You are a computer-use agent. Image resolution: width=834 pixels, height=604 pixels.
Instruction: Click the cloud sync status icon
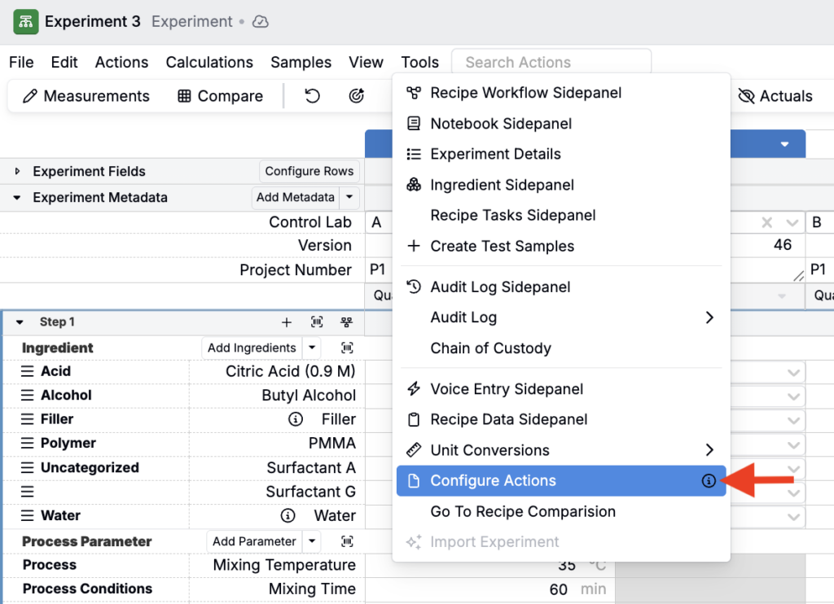coord(261,22)
